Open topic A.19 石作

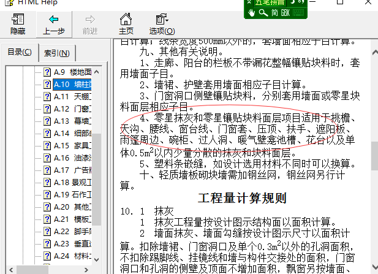point(72,194)
